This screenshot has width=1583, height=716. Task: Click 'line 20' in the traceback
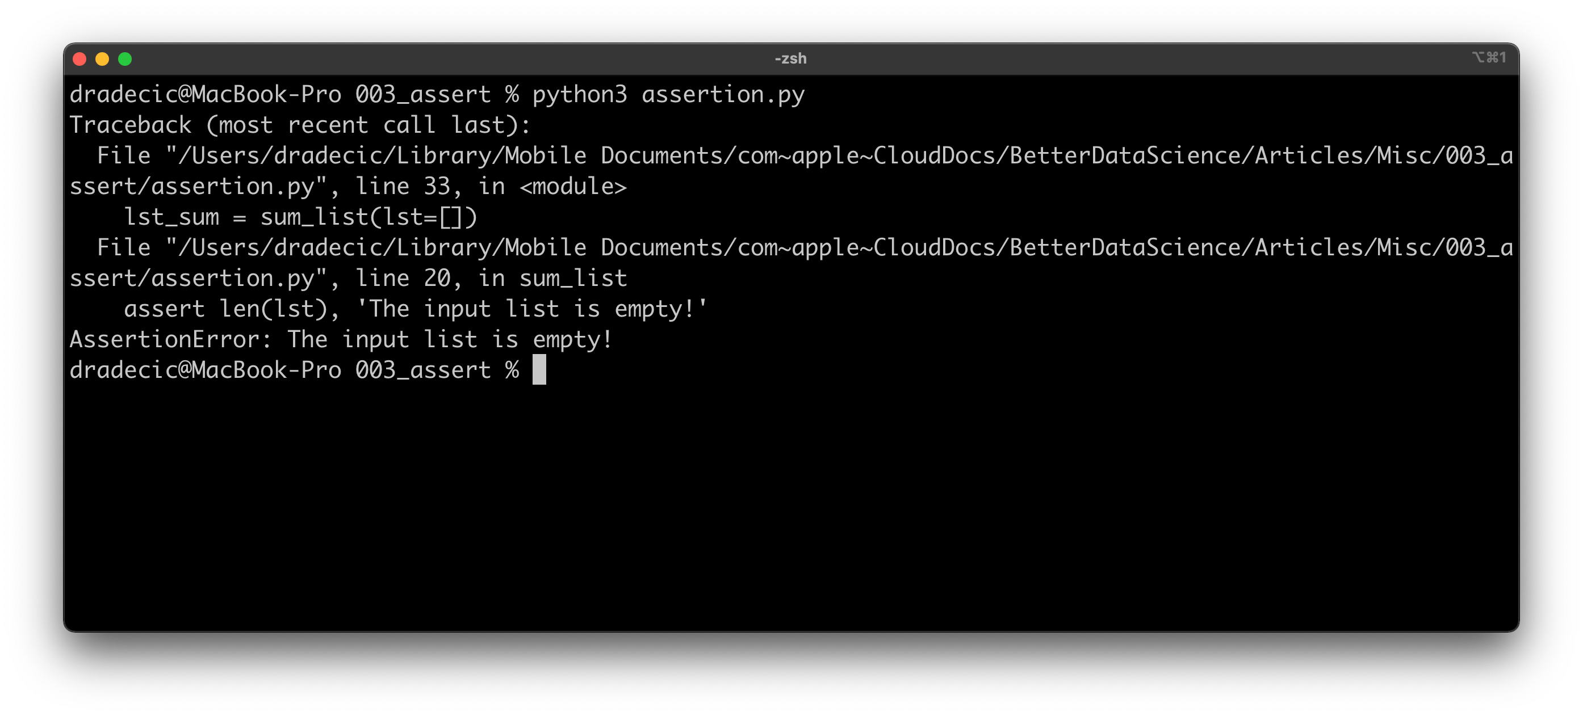403,279
